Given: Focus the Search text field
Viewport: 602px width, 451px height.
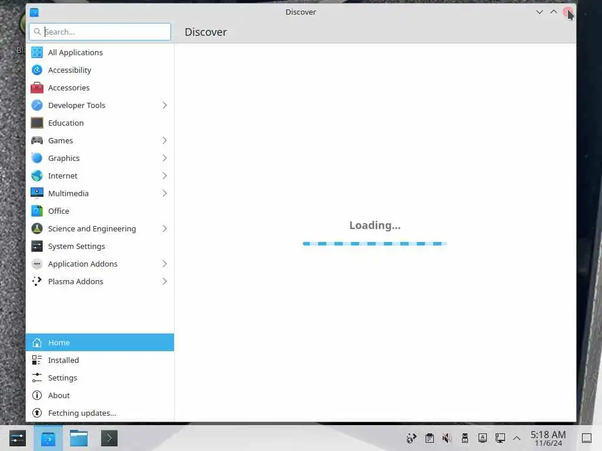Looking at the screenshot, I should click(100, 32).
